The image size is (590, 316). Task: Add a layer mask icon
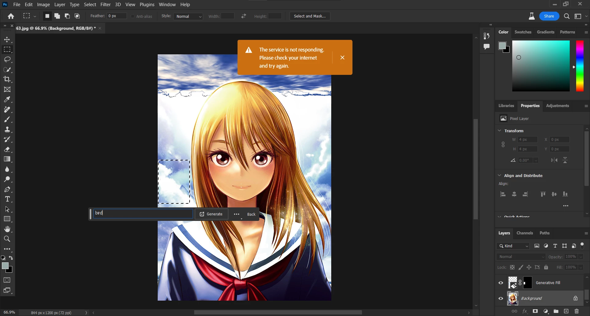[535, 311]
